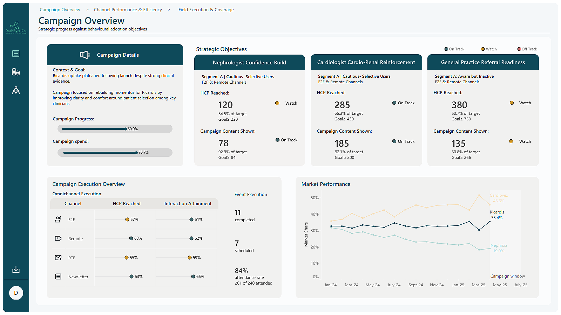The height and width of the screenshot is (315, 561).
Task: Click the RTE channel envelope icon
Action: click(x=58, y=258)
